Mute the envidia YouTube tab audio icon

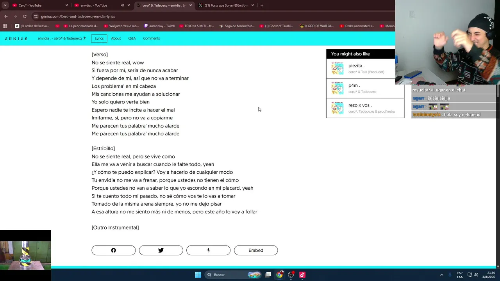122,5
